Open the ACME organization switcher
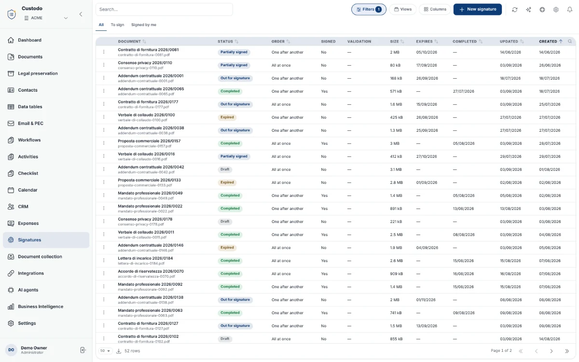This screenshot has width=579, height=362. [46, 18]
